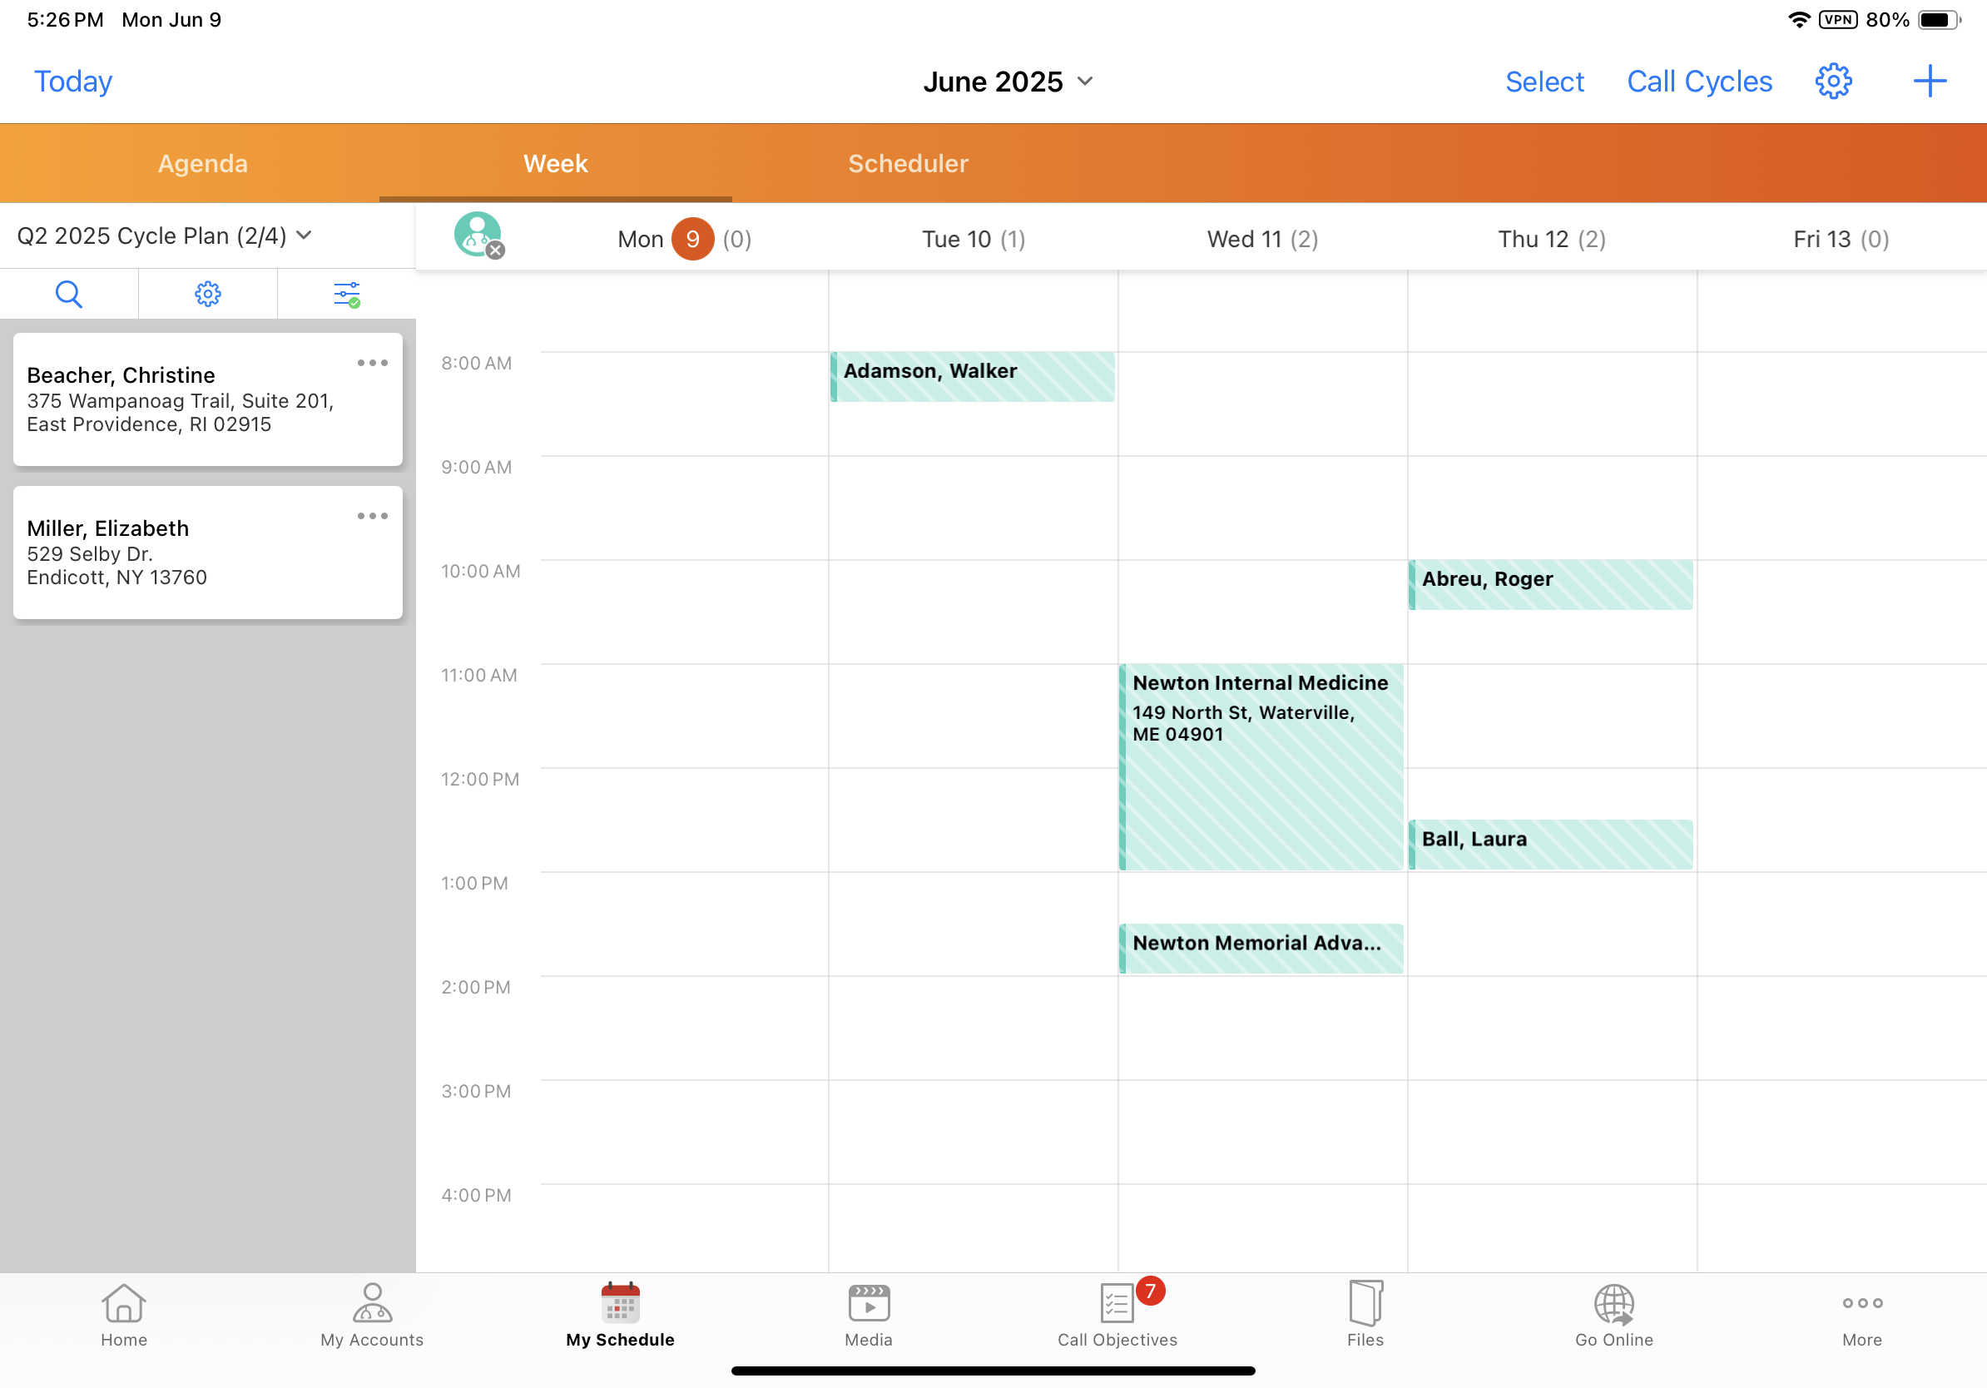Search accounts with the magnifying glass icon
The image size is (1987, 1388).
[68, 295]
